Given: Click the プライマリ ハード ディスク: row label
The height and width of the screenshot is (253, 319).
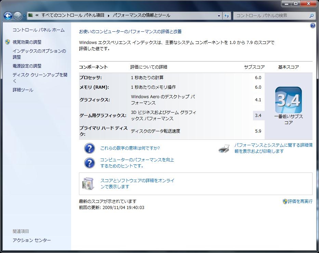Looking at the screenshot, I should [103, 131].
